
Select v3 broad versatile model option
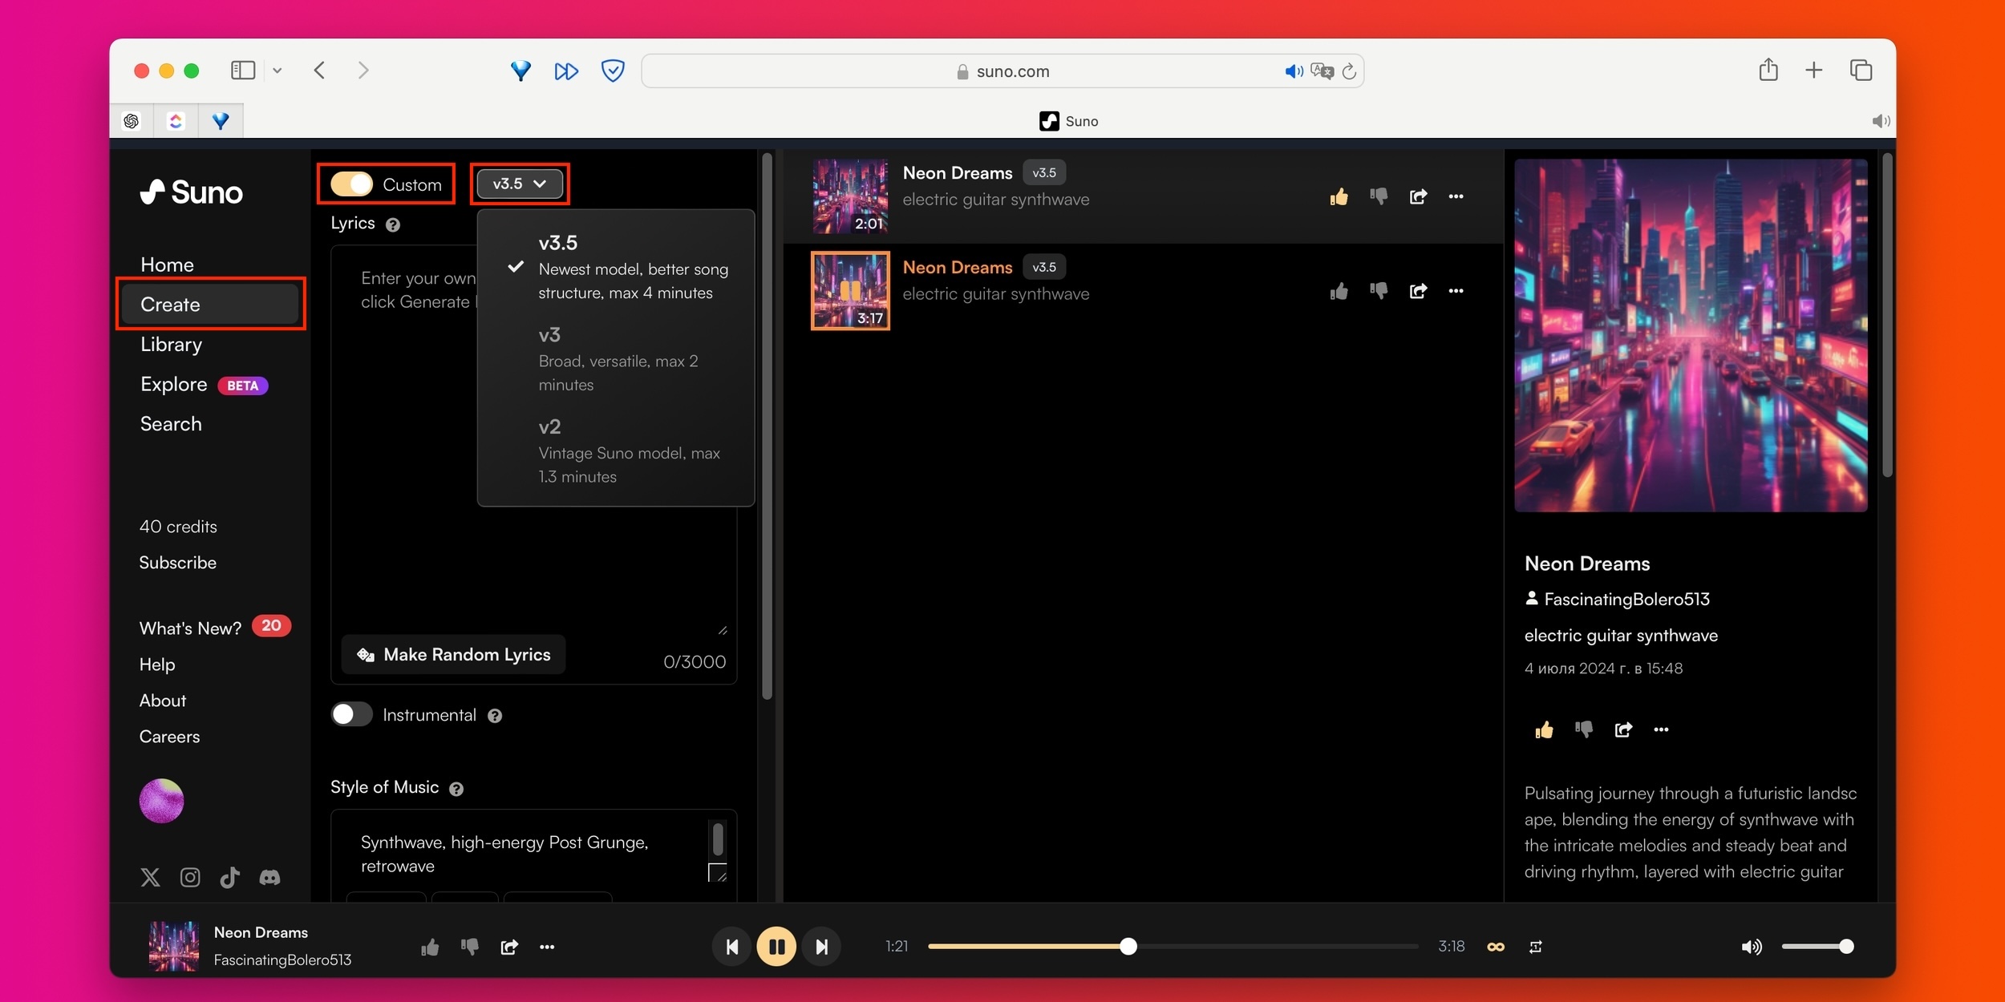(618, 359)
